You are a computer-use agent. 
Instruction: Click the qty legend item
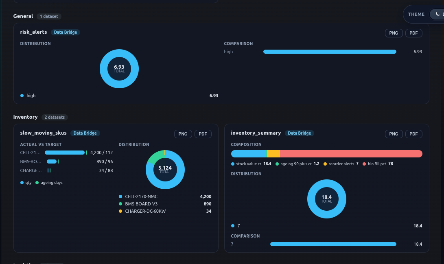tap(26, 183)
